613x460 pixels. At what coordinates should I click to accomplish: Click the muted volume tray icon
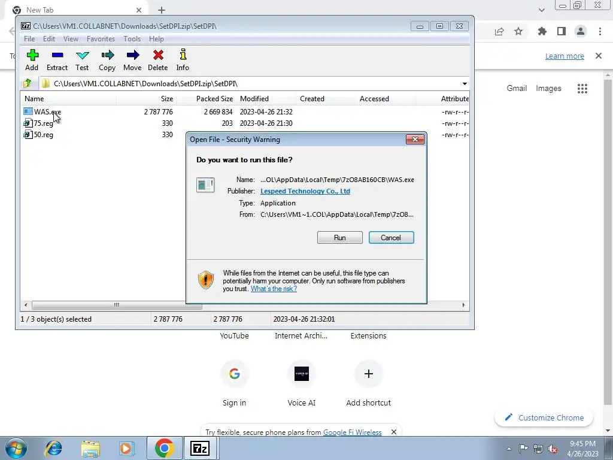tap(553, 449)
